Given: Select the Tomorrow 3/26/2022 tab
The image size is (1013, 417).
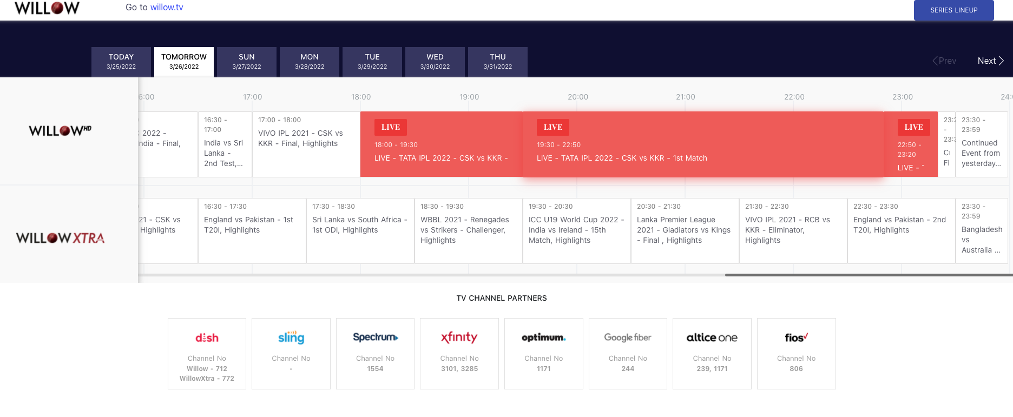Looking at the screenshot, I should pyautogui.click(x=184, y=62).
